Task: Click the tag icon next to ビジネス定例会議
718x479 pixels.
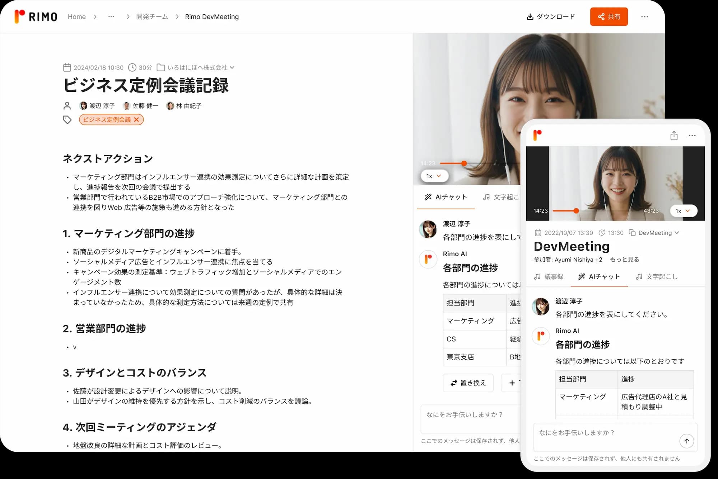Action: 67,119
